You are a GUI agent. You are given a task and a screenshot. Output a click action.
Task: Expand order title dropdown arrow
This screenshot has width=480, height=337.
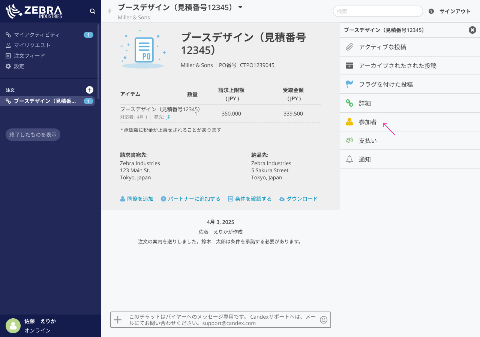(240, 7)
